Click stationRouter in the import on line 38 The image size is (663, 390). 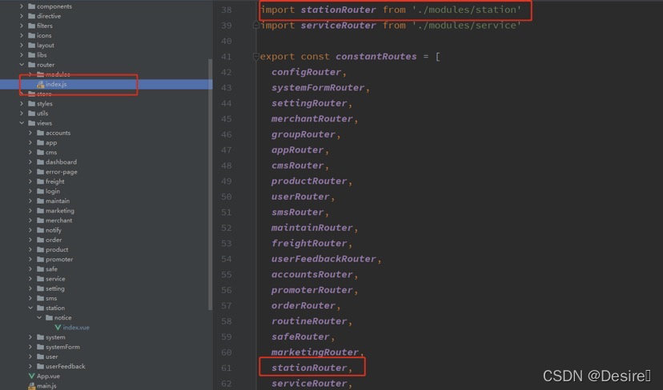click(338, 10)
